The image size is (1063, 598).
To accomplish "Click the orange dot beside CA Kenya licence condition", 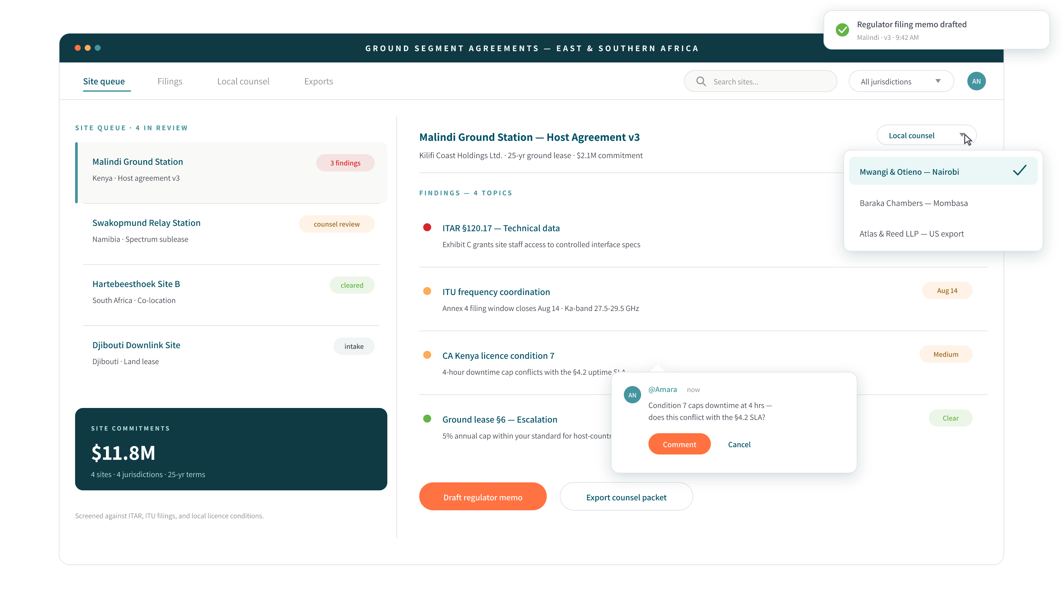I will pos(427,355).
